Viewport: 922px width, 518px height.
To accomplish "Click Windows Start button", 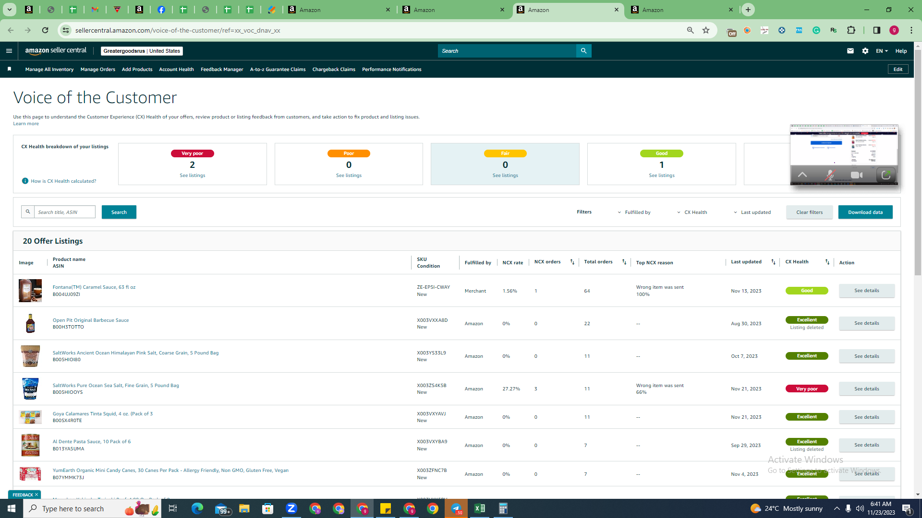I will pyautogui.click(x=12, y=508).
